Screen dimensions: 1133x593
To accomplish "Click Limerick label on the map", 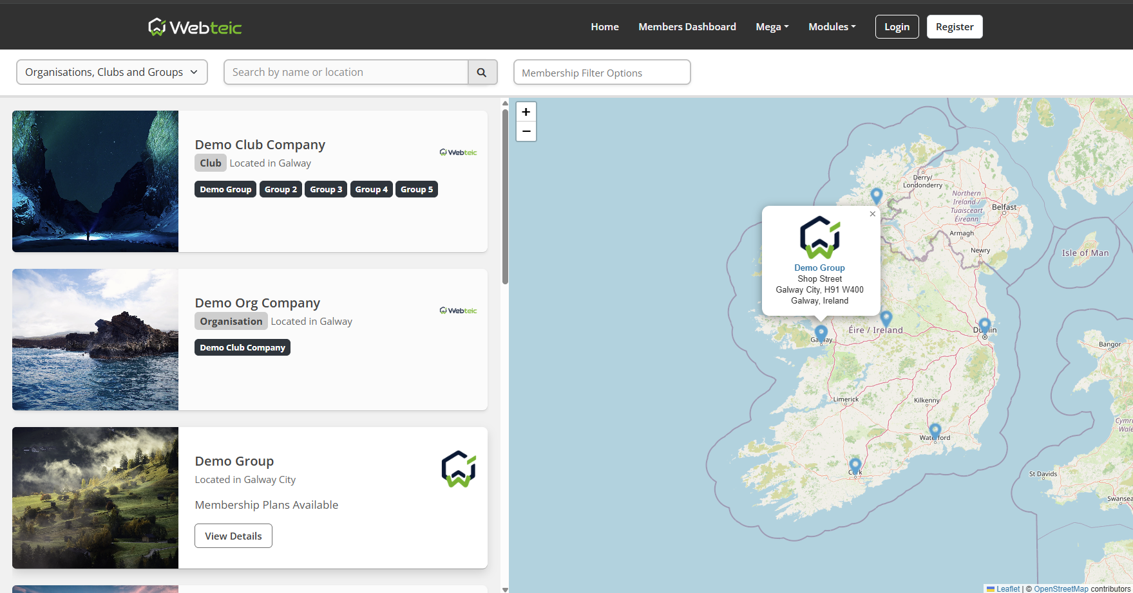I will point(846,399).
